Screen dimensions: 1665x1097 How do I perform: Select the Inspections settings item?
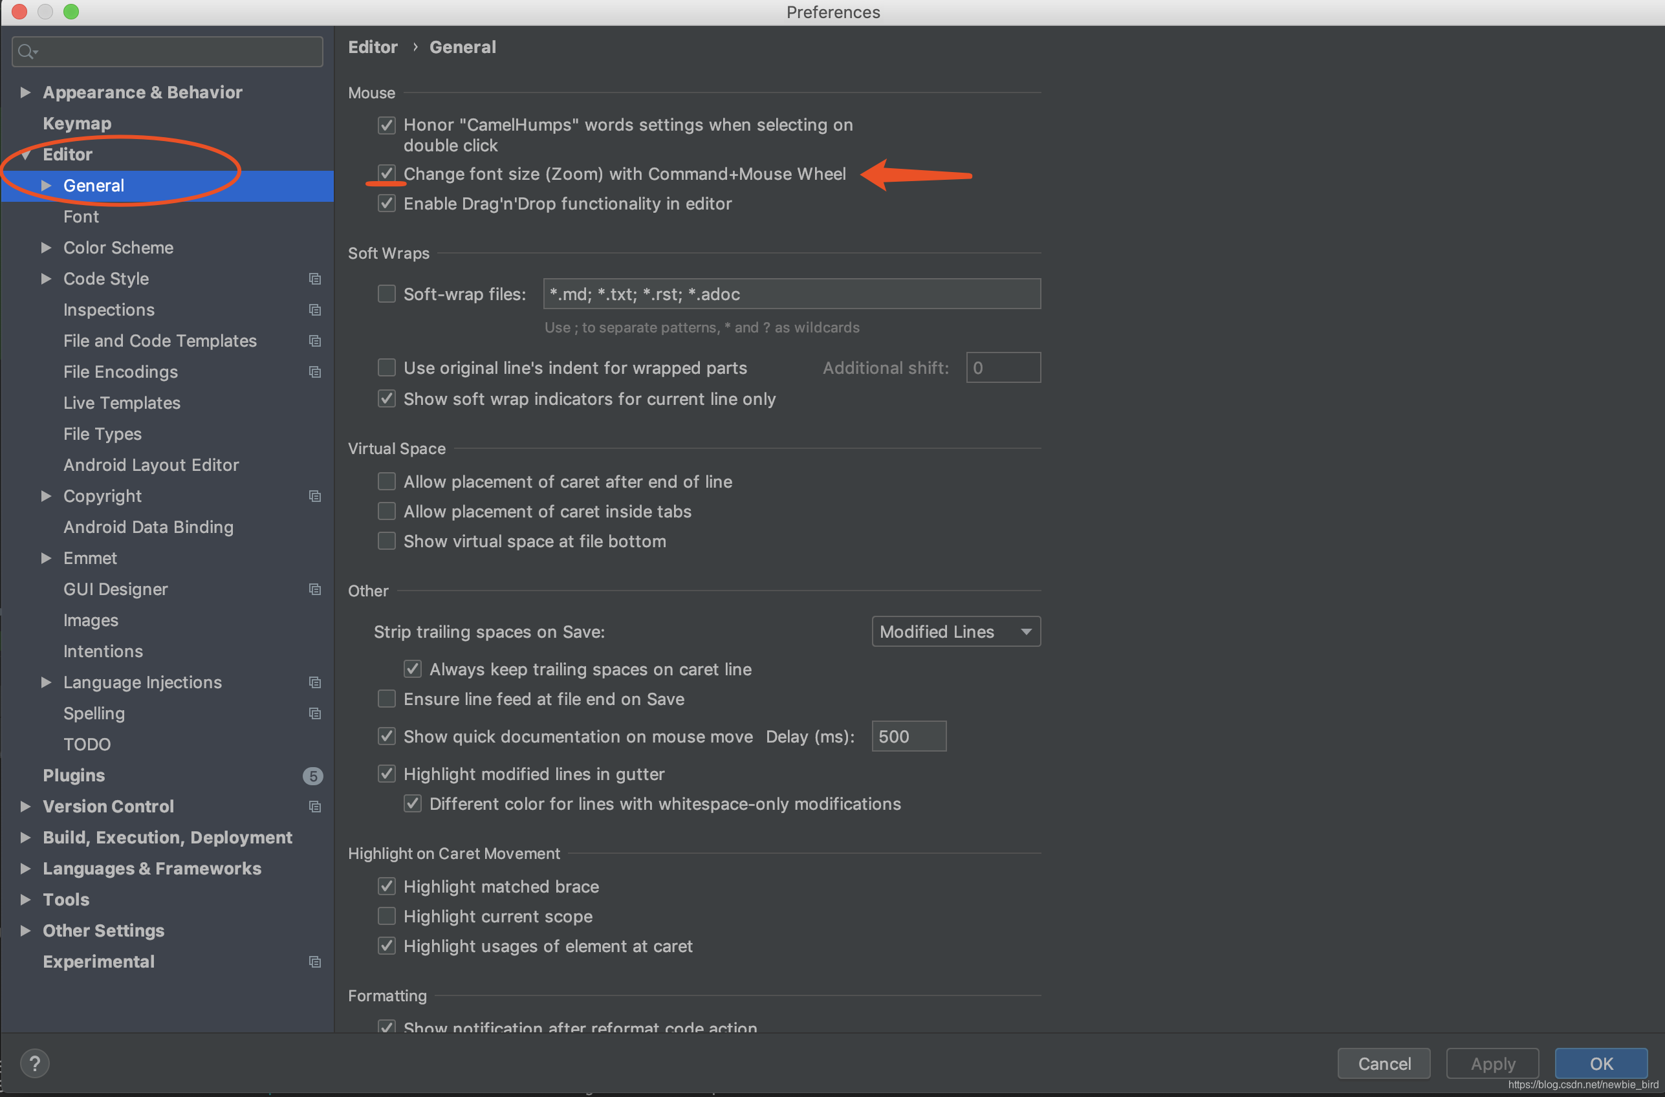click(109, 309)
